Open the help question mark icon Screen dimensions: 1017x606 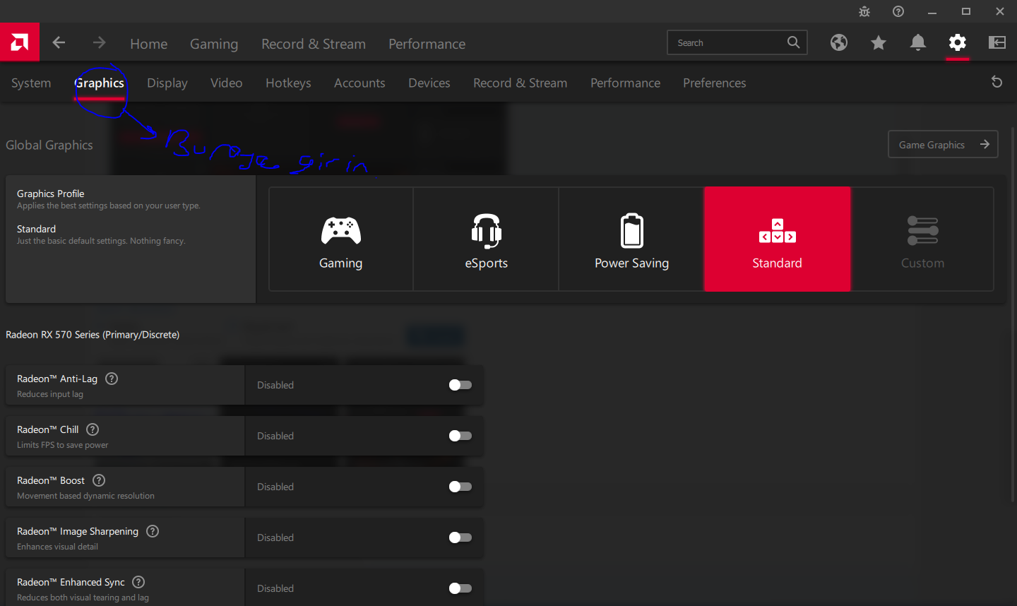pos(898,11)
